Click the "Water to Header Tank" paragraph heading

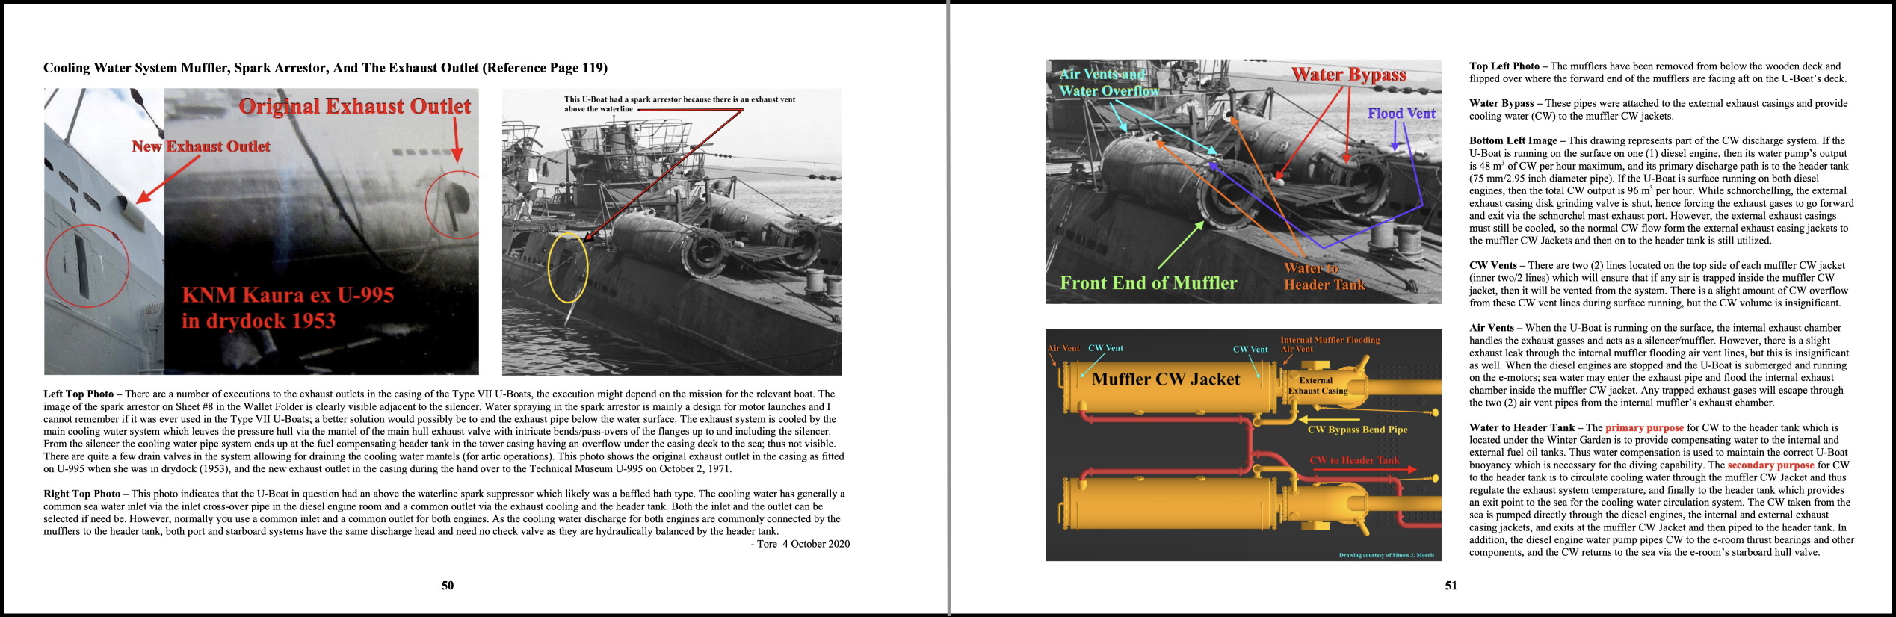point(1521,428)
